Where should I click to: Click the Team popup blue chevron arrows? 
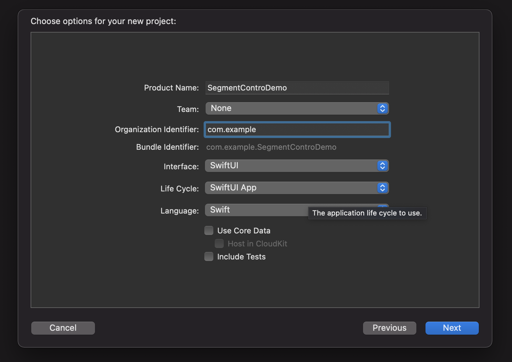(382, 108)
